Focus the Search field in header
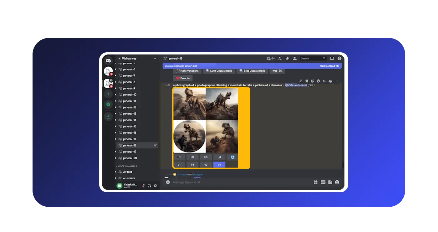This screenshot has width=438, height=232. click(x=313, y=59)
